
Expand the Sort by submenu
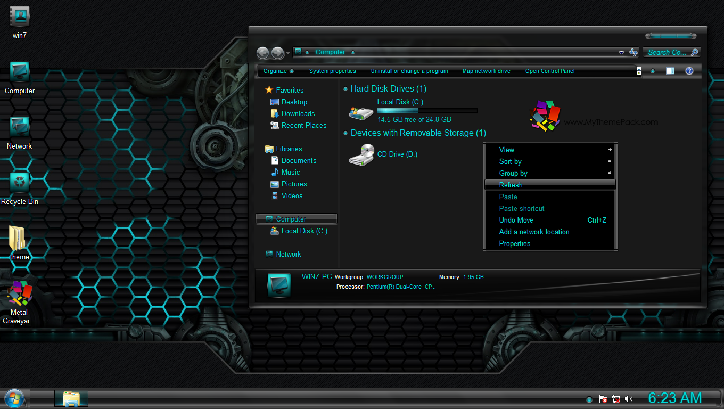[x=550, y=161]
